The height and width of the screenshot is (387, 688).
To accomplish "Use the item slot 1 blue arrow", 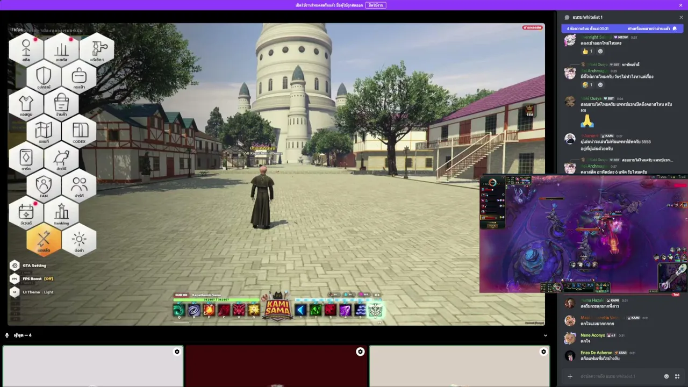I will (x=300, y=310).
